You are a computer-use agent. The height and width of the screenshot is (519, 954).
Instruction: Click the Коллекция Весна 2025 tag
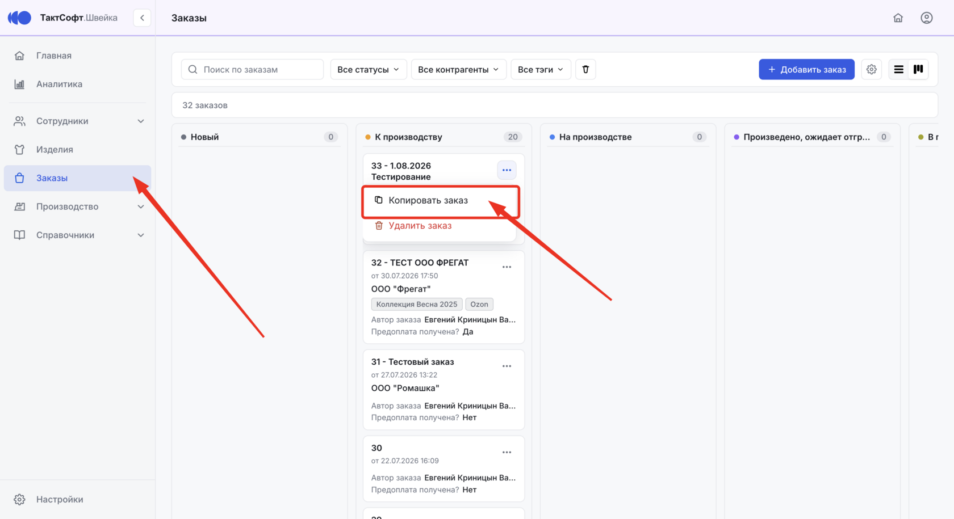pyautogui.click(x=417, y=304)
